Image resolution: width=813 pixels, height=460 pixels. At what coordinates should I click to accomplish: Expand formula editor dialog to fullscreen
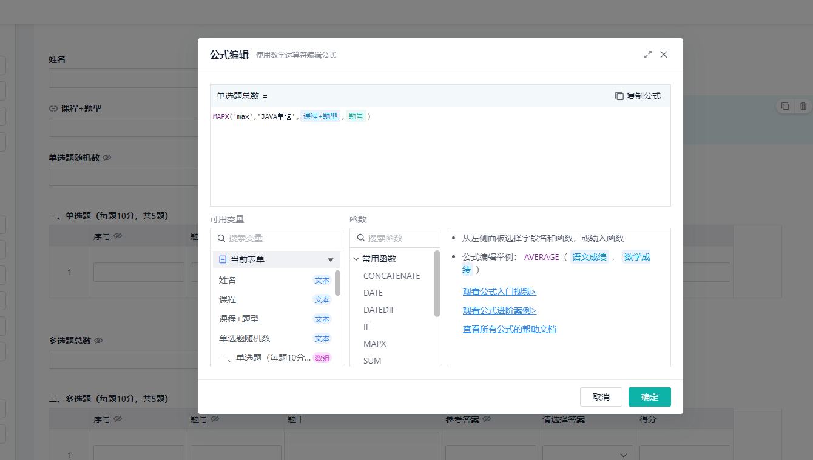click(648, 55)
